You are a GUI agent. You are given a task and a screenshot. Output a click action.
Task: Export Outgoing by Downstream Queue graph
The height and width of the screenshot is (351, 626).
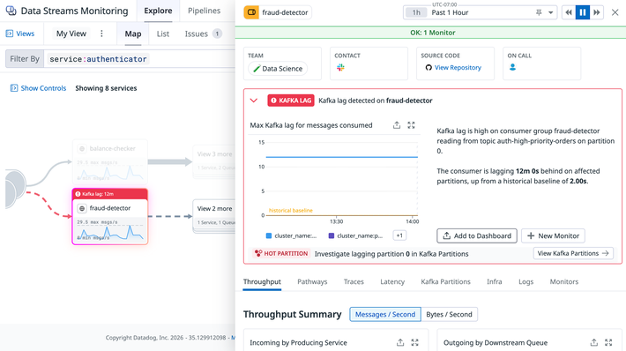click(x=593, y=342)
